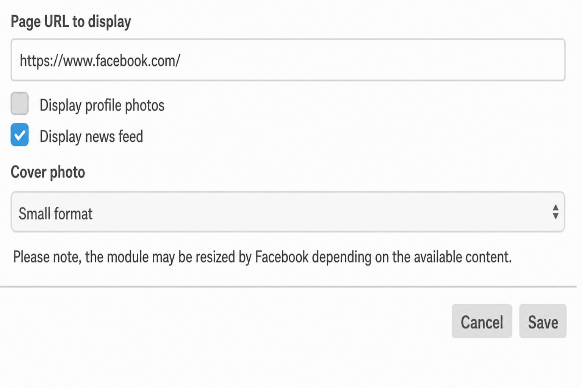Image resolution: width=582 pixels, height=388 pixels.
Task: Click the 'Page URL to display' heading
Action: 71,22
